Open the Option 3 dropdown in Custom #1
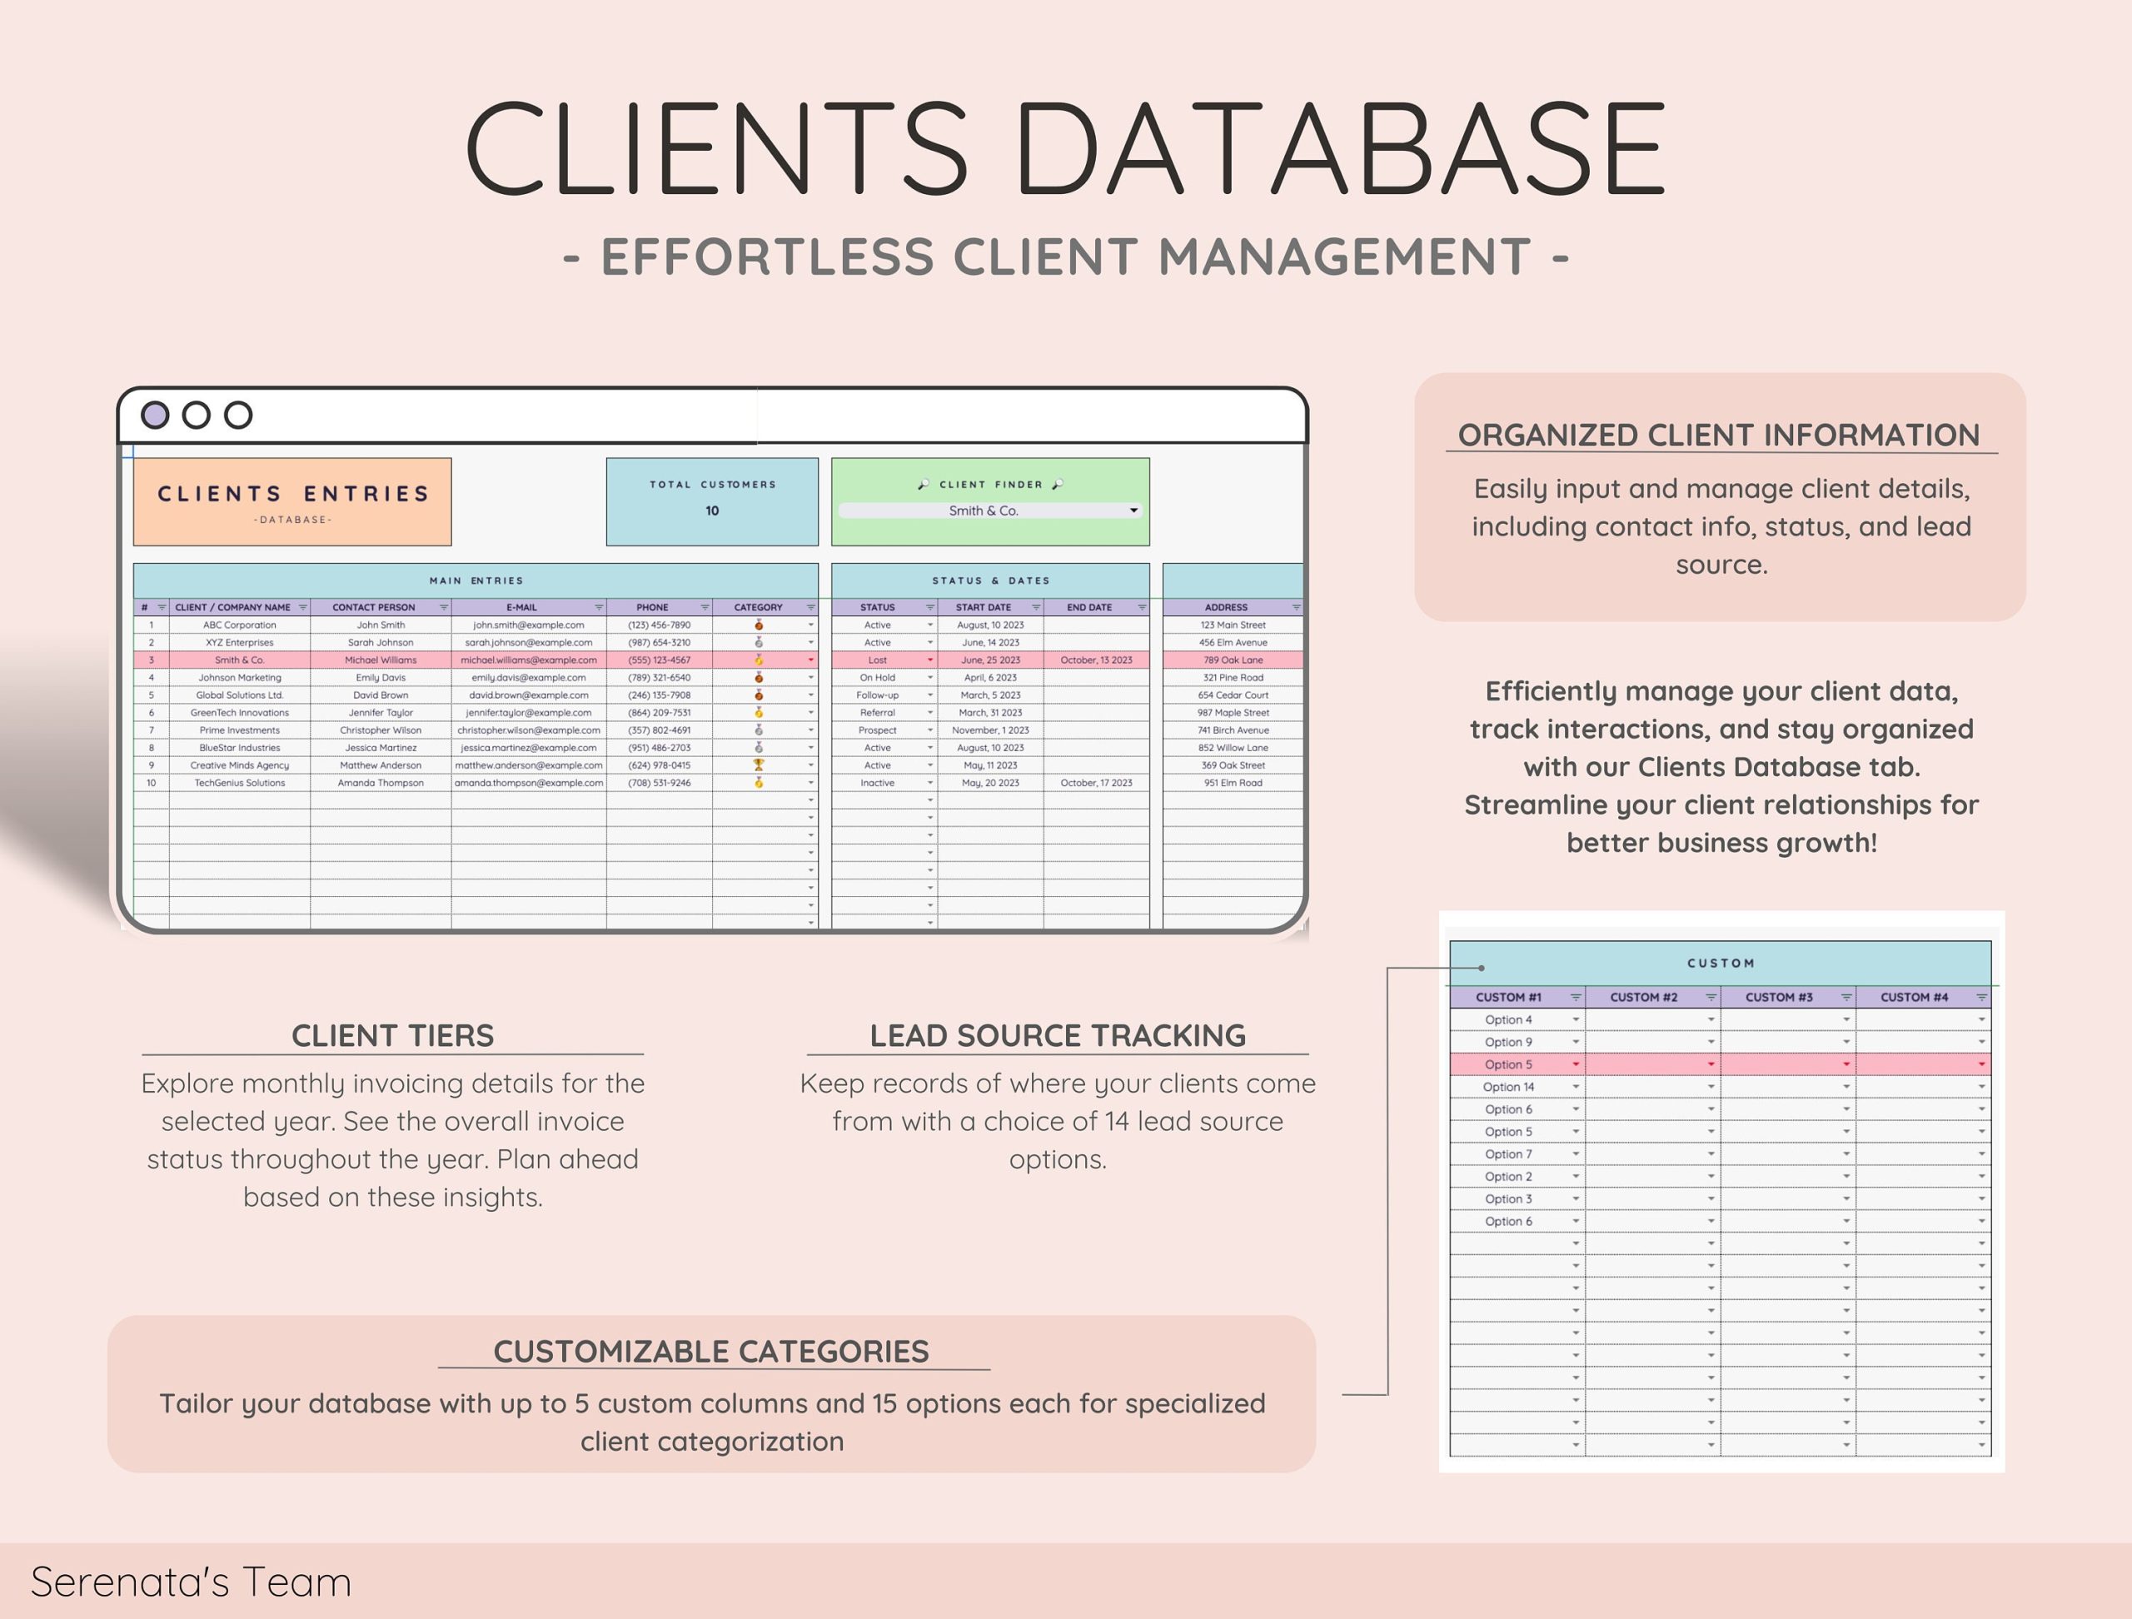2132x1619 pixels. click(1576, 1198)
